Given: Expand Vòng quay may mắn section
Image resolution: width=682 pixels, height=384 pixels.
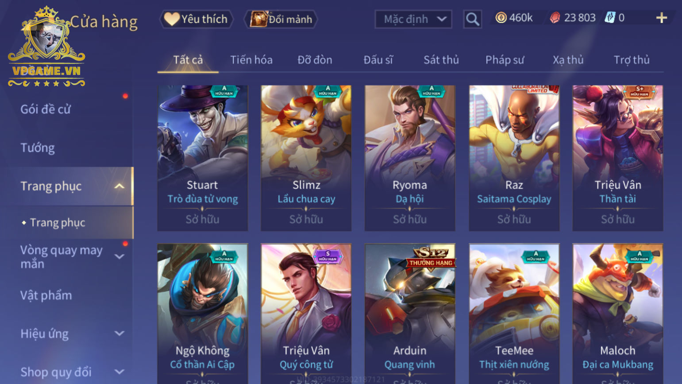Looking at the screenshot, I should pos(119,256).
